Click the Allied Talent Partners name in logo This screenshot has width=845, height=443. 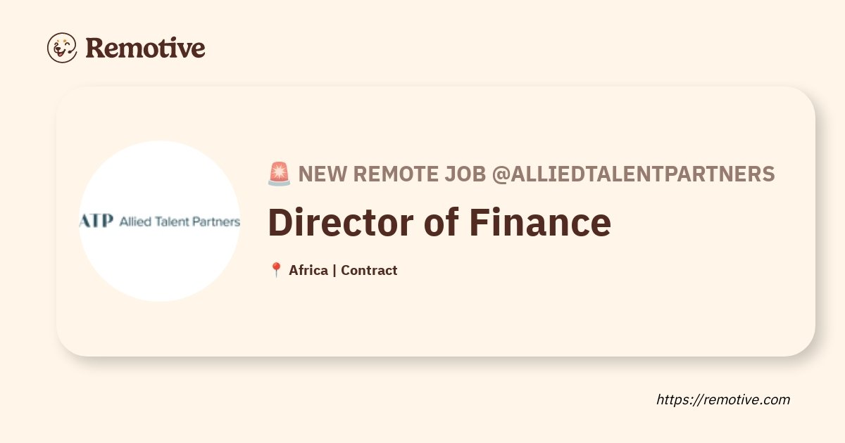point(180,222)
